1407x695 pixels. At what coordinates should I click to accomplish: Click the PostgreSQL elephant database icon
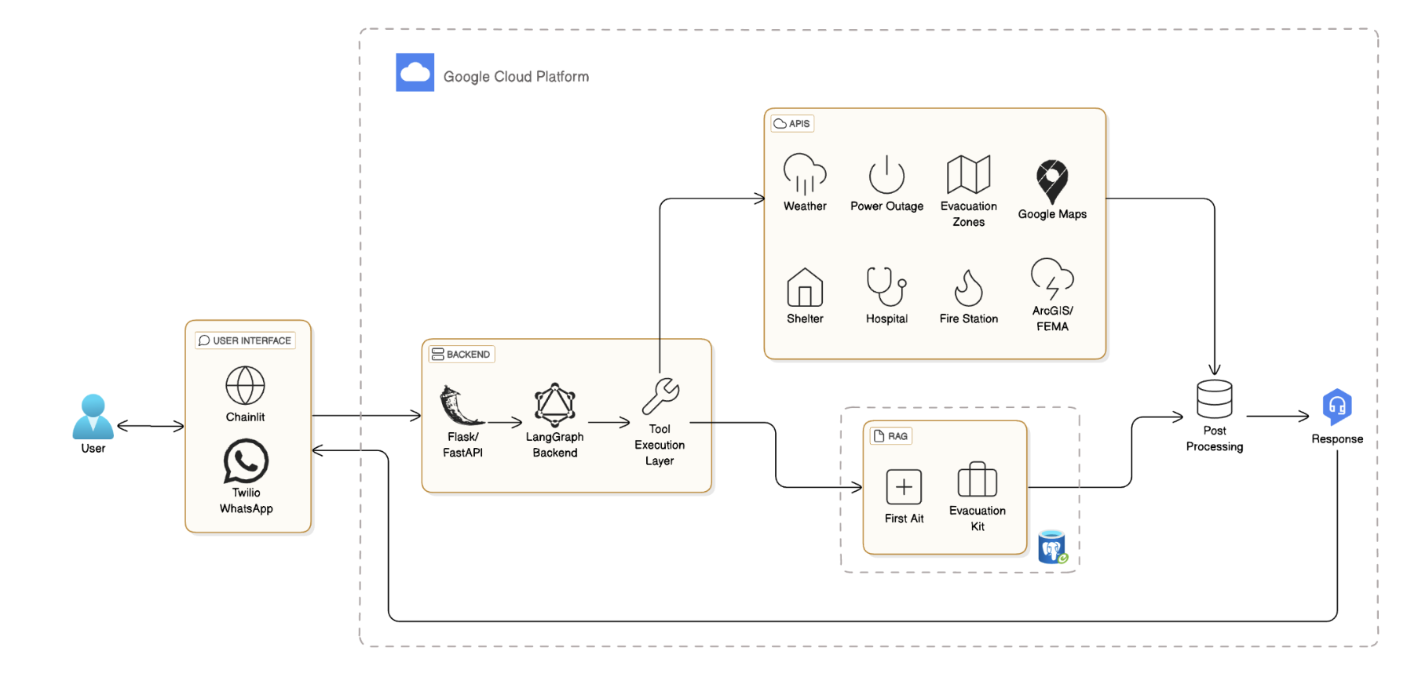1053,547
